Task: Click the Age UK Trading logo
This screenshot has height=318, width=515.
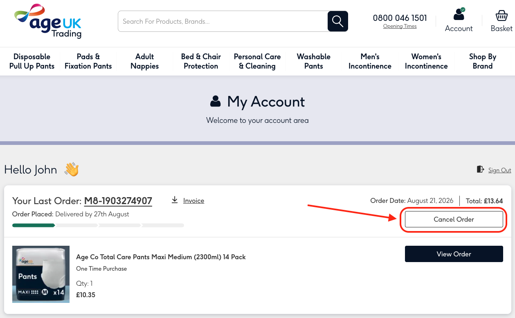Action: [x=49, y=21]
